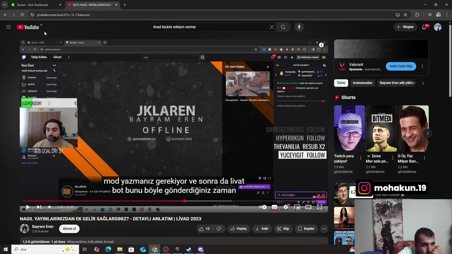Switch to theater mode
452x254 pixels.
(x=308, y=207)
